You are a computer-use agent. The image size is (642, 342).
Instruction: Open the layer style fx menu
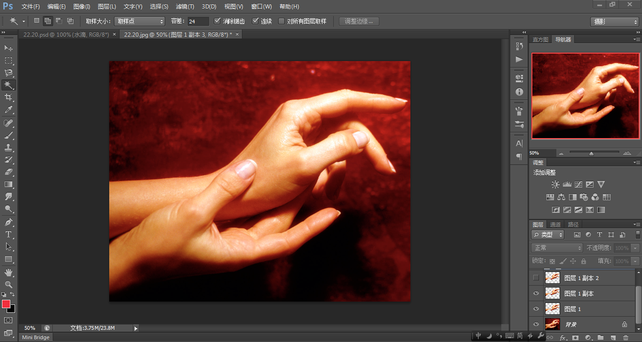point(562,337)
